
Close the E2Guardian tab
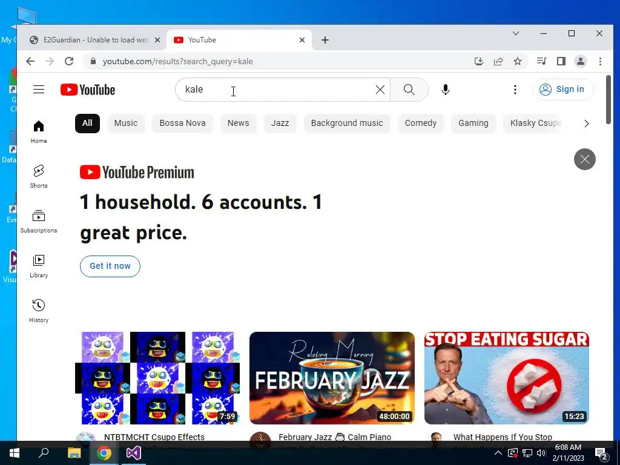(157, 40)
